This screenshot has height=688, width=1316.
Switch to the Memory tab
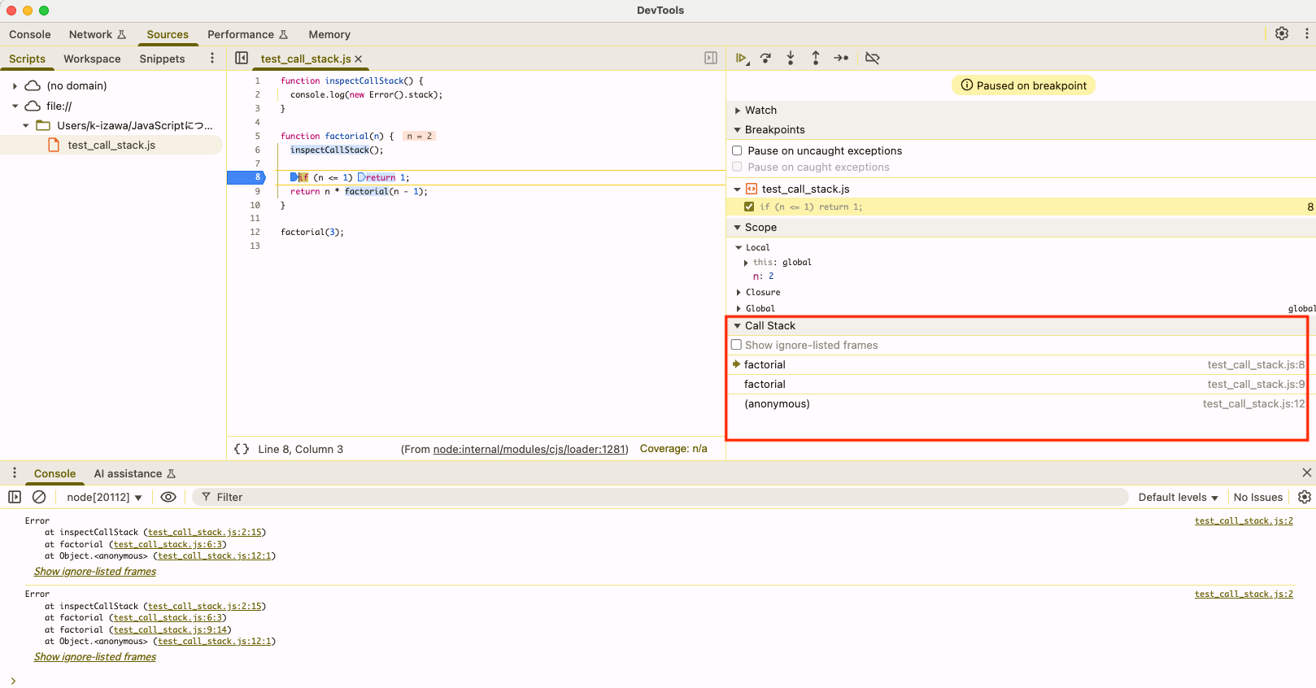(329, 34)
